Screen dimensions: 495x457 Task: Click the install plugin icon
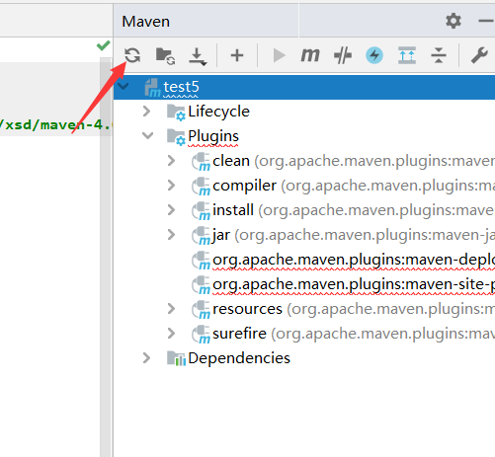click(x=201, y=211)
